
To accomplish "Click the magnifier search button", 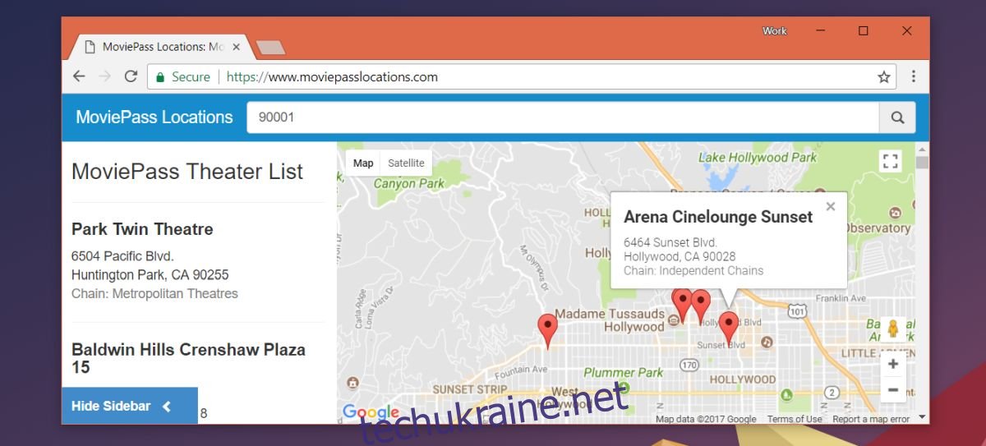I will 897,117.
